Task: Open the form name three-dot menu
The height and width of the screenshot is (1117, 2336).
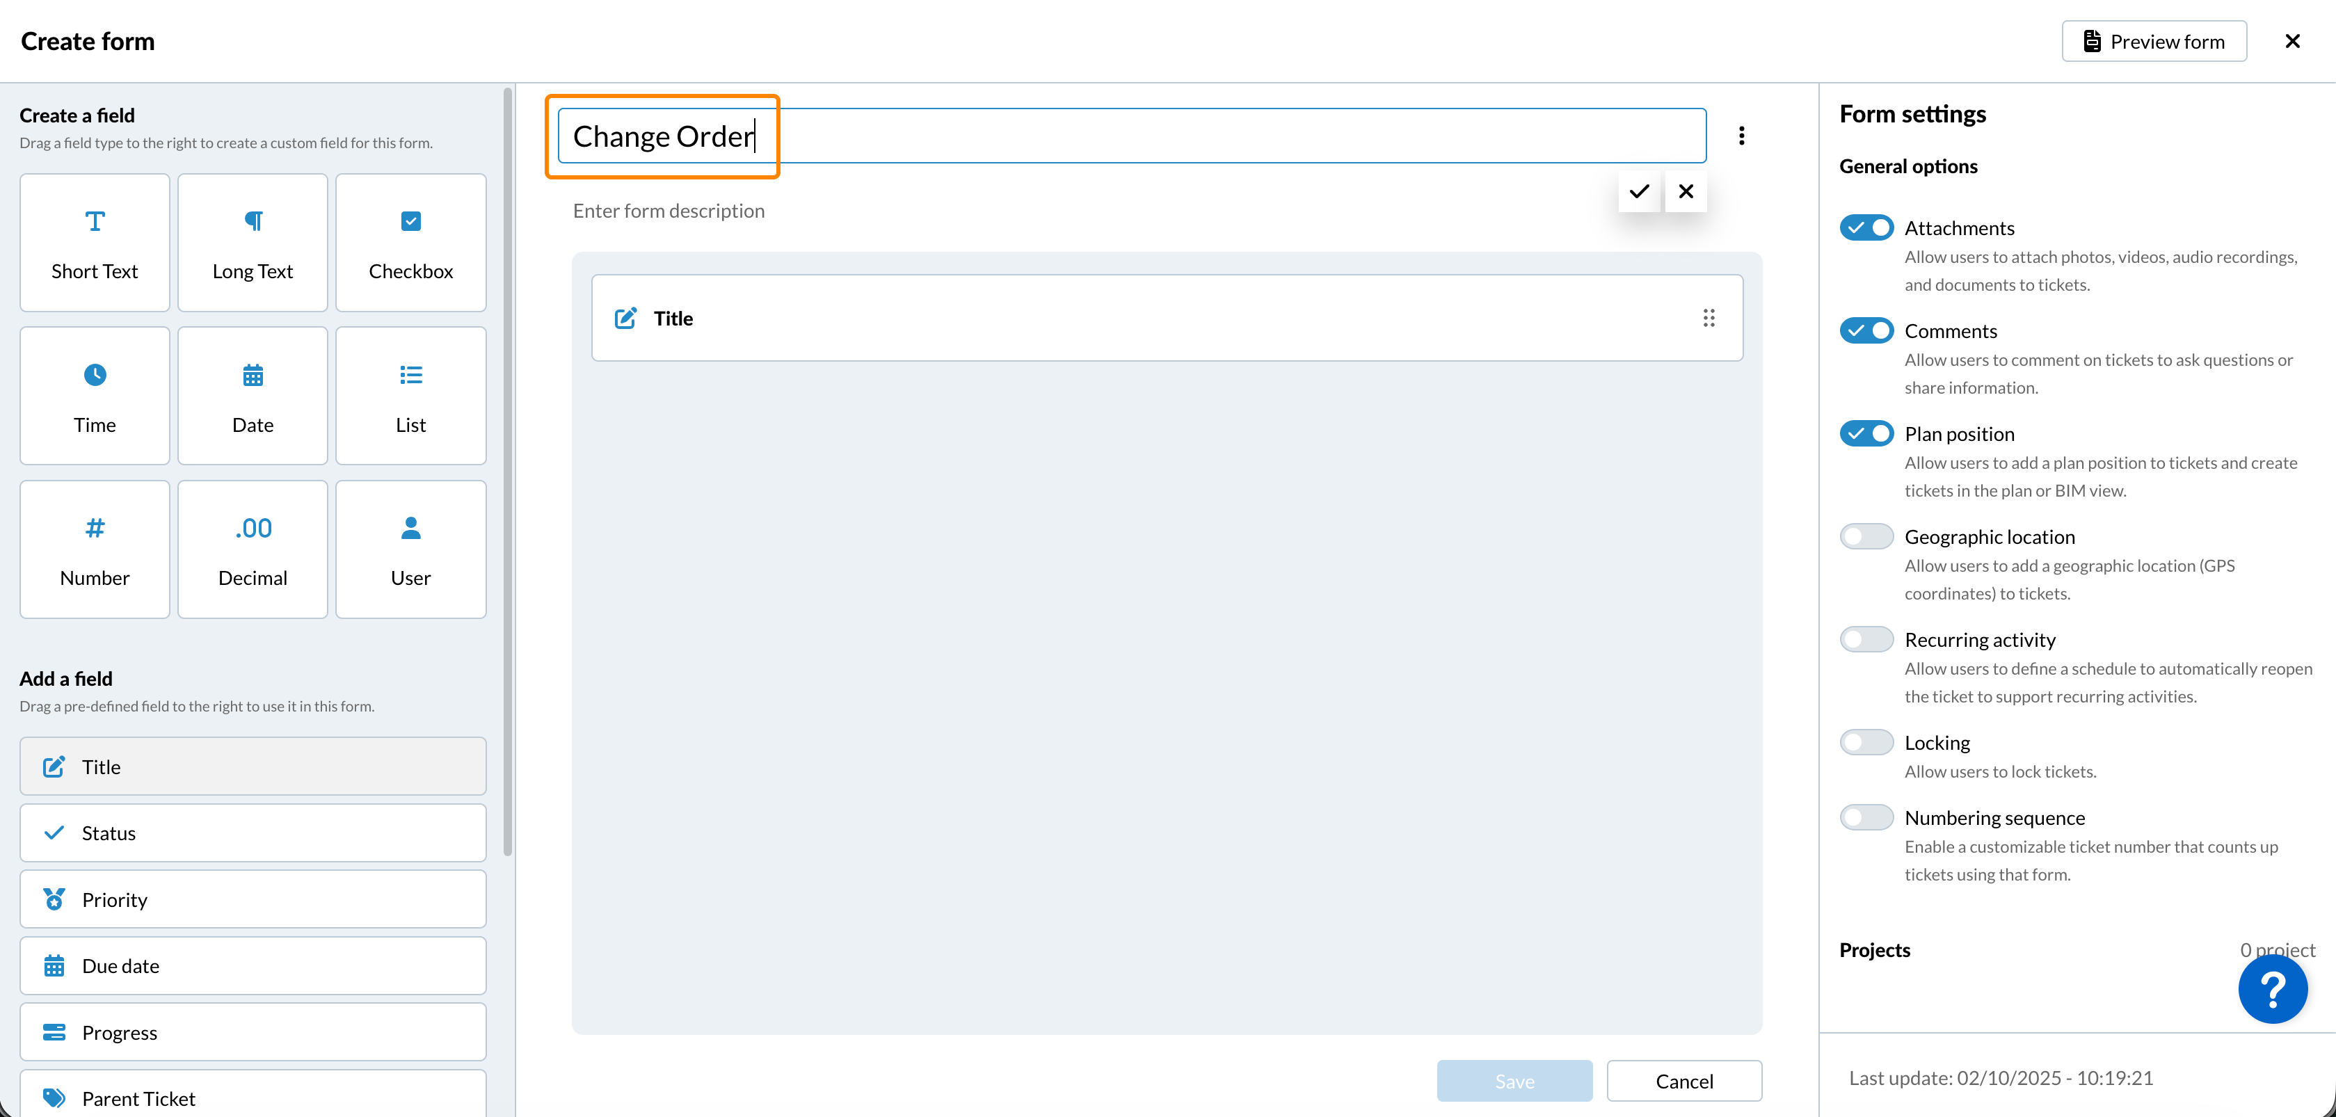Action: (x=1741, y=136)
